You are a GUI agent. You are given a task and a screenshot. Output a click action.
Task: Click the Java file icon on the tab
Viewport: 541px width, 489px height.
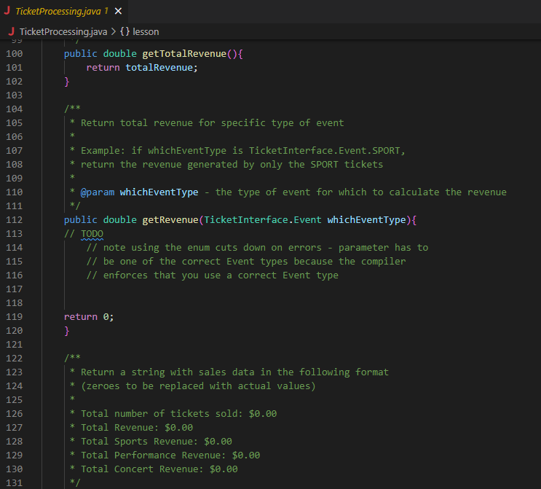click(7, 11)
